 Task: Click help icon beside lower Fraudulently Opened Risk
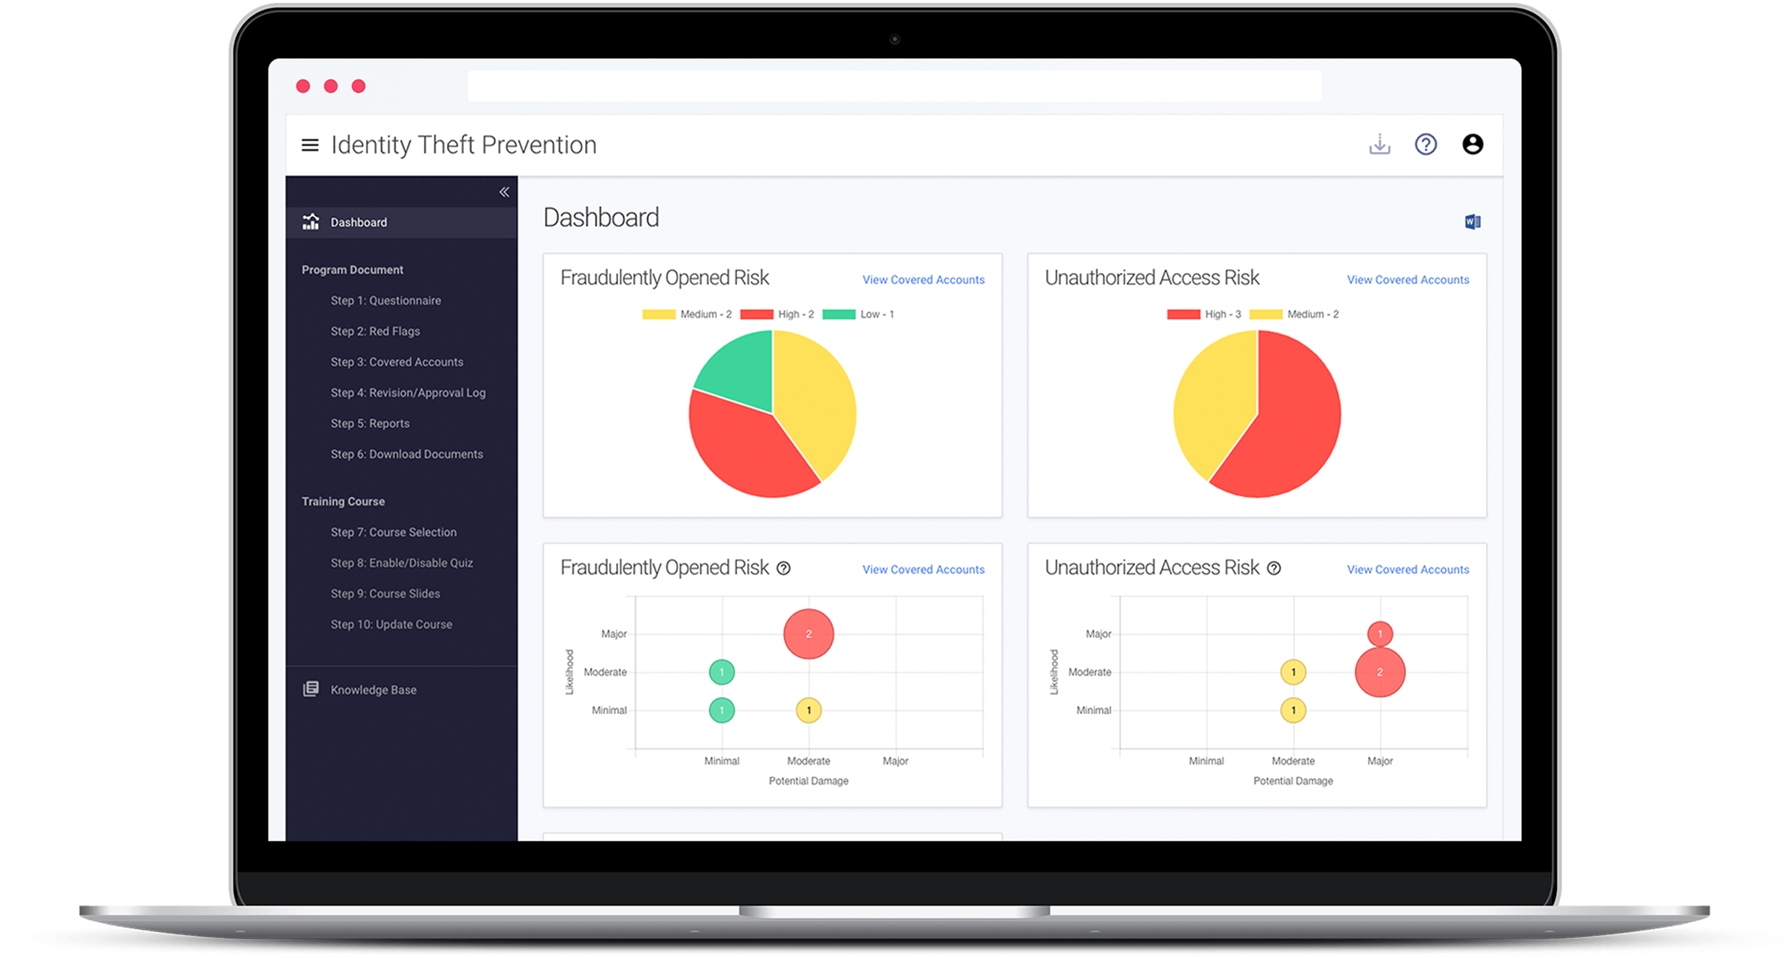783,568
